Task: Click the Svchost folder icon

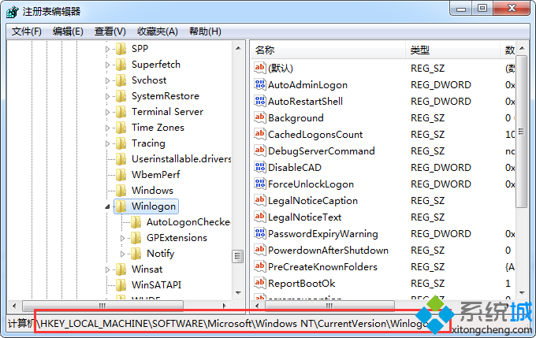Action: coord(121,80)
